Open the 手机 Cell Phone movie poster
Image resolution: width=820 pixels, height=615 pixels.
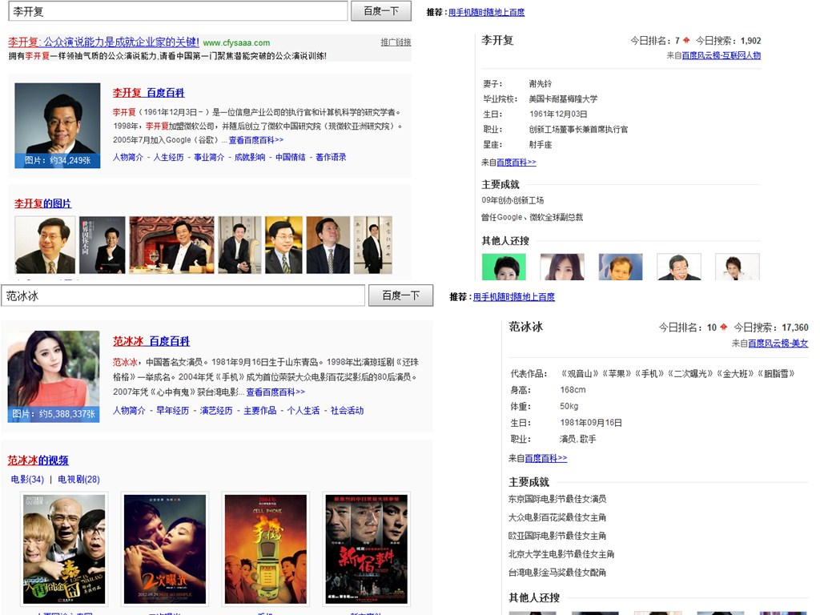click(x=265, y=549)
